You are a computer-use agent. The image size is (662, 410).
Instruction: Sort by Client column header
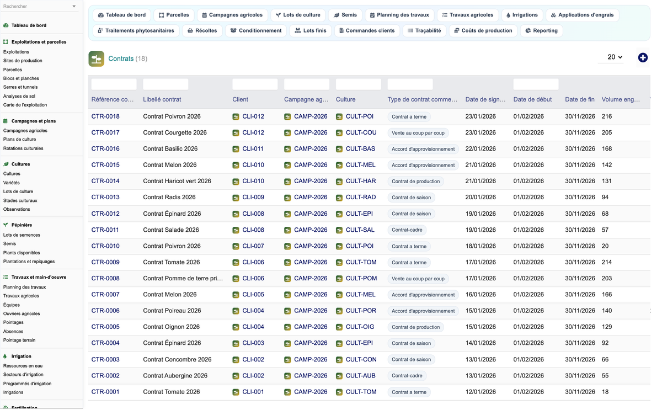(241, 100)
